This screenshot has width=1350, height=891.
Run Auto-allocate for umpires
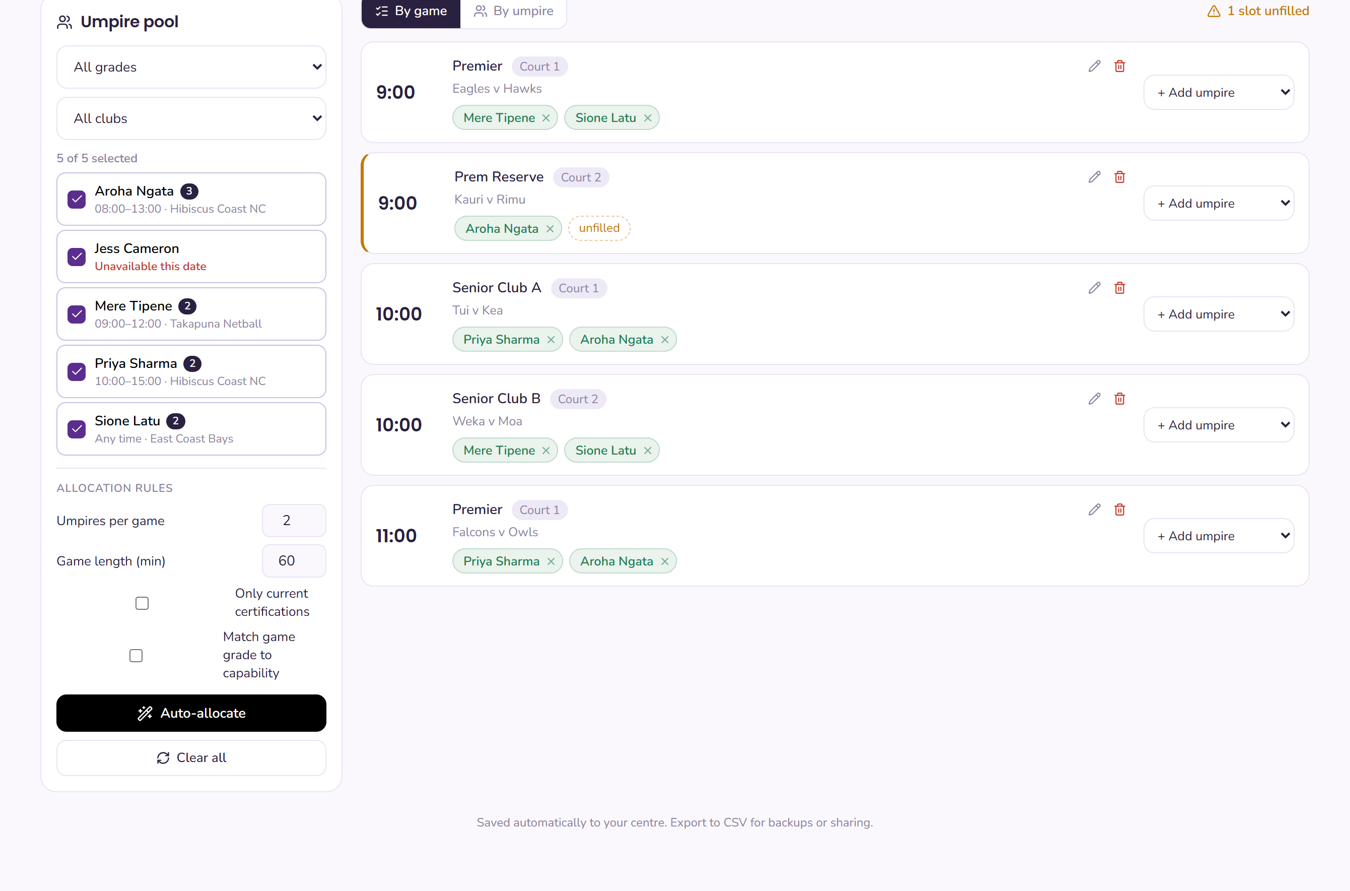point(191,713)
